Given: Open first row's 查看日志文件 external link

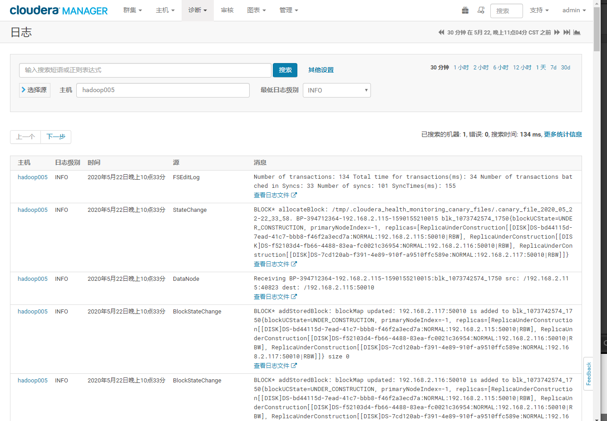Looking at the screenshot, I should (x=275, y=195).
